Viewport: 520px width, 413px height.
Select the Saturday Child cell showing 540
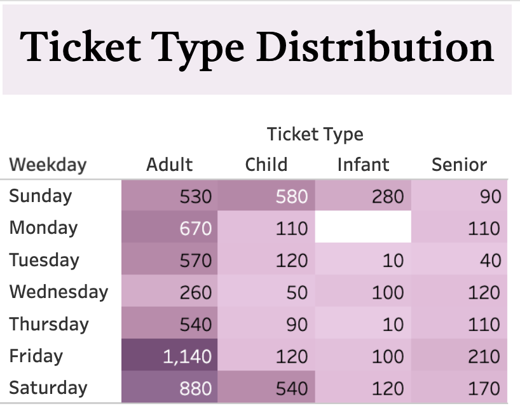tap(266, 386)
